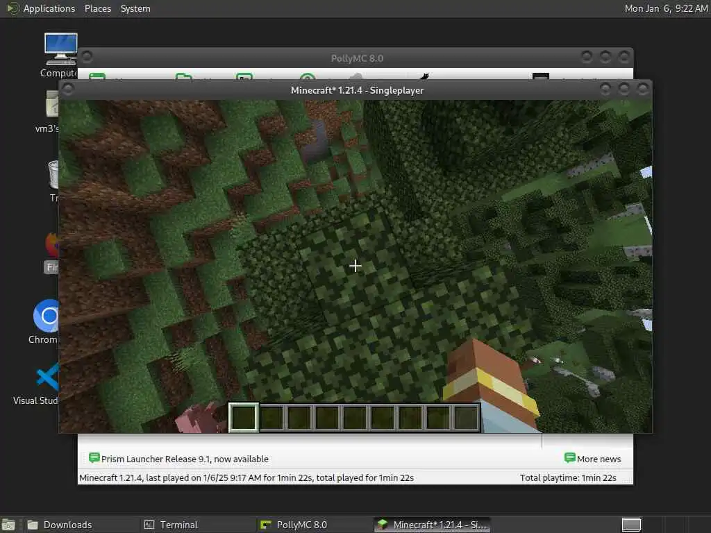Click the More news button
The image size is (711, 533).
tap(593, 459)
